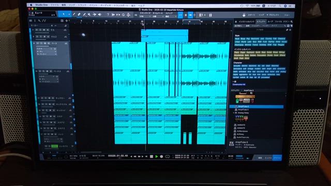
Task: Mute the ベース 2 track
Action: point(40,71)
